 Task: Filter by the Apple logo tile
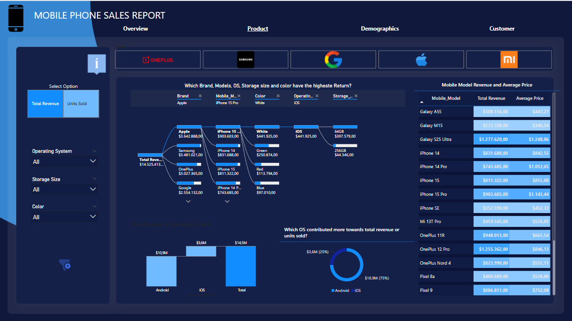[x=421, y=59]
